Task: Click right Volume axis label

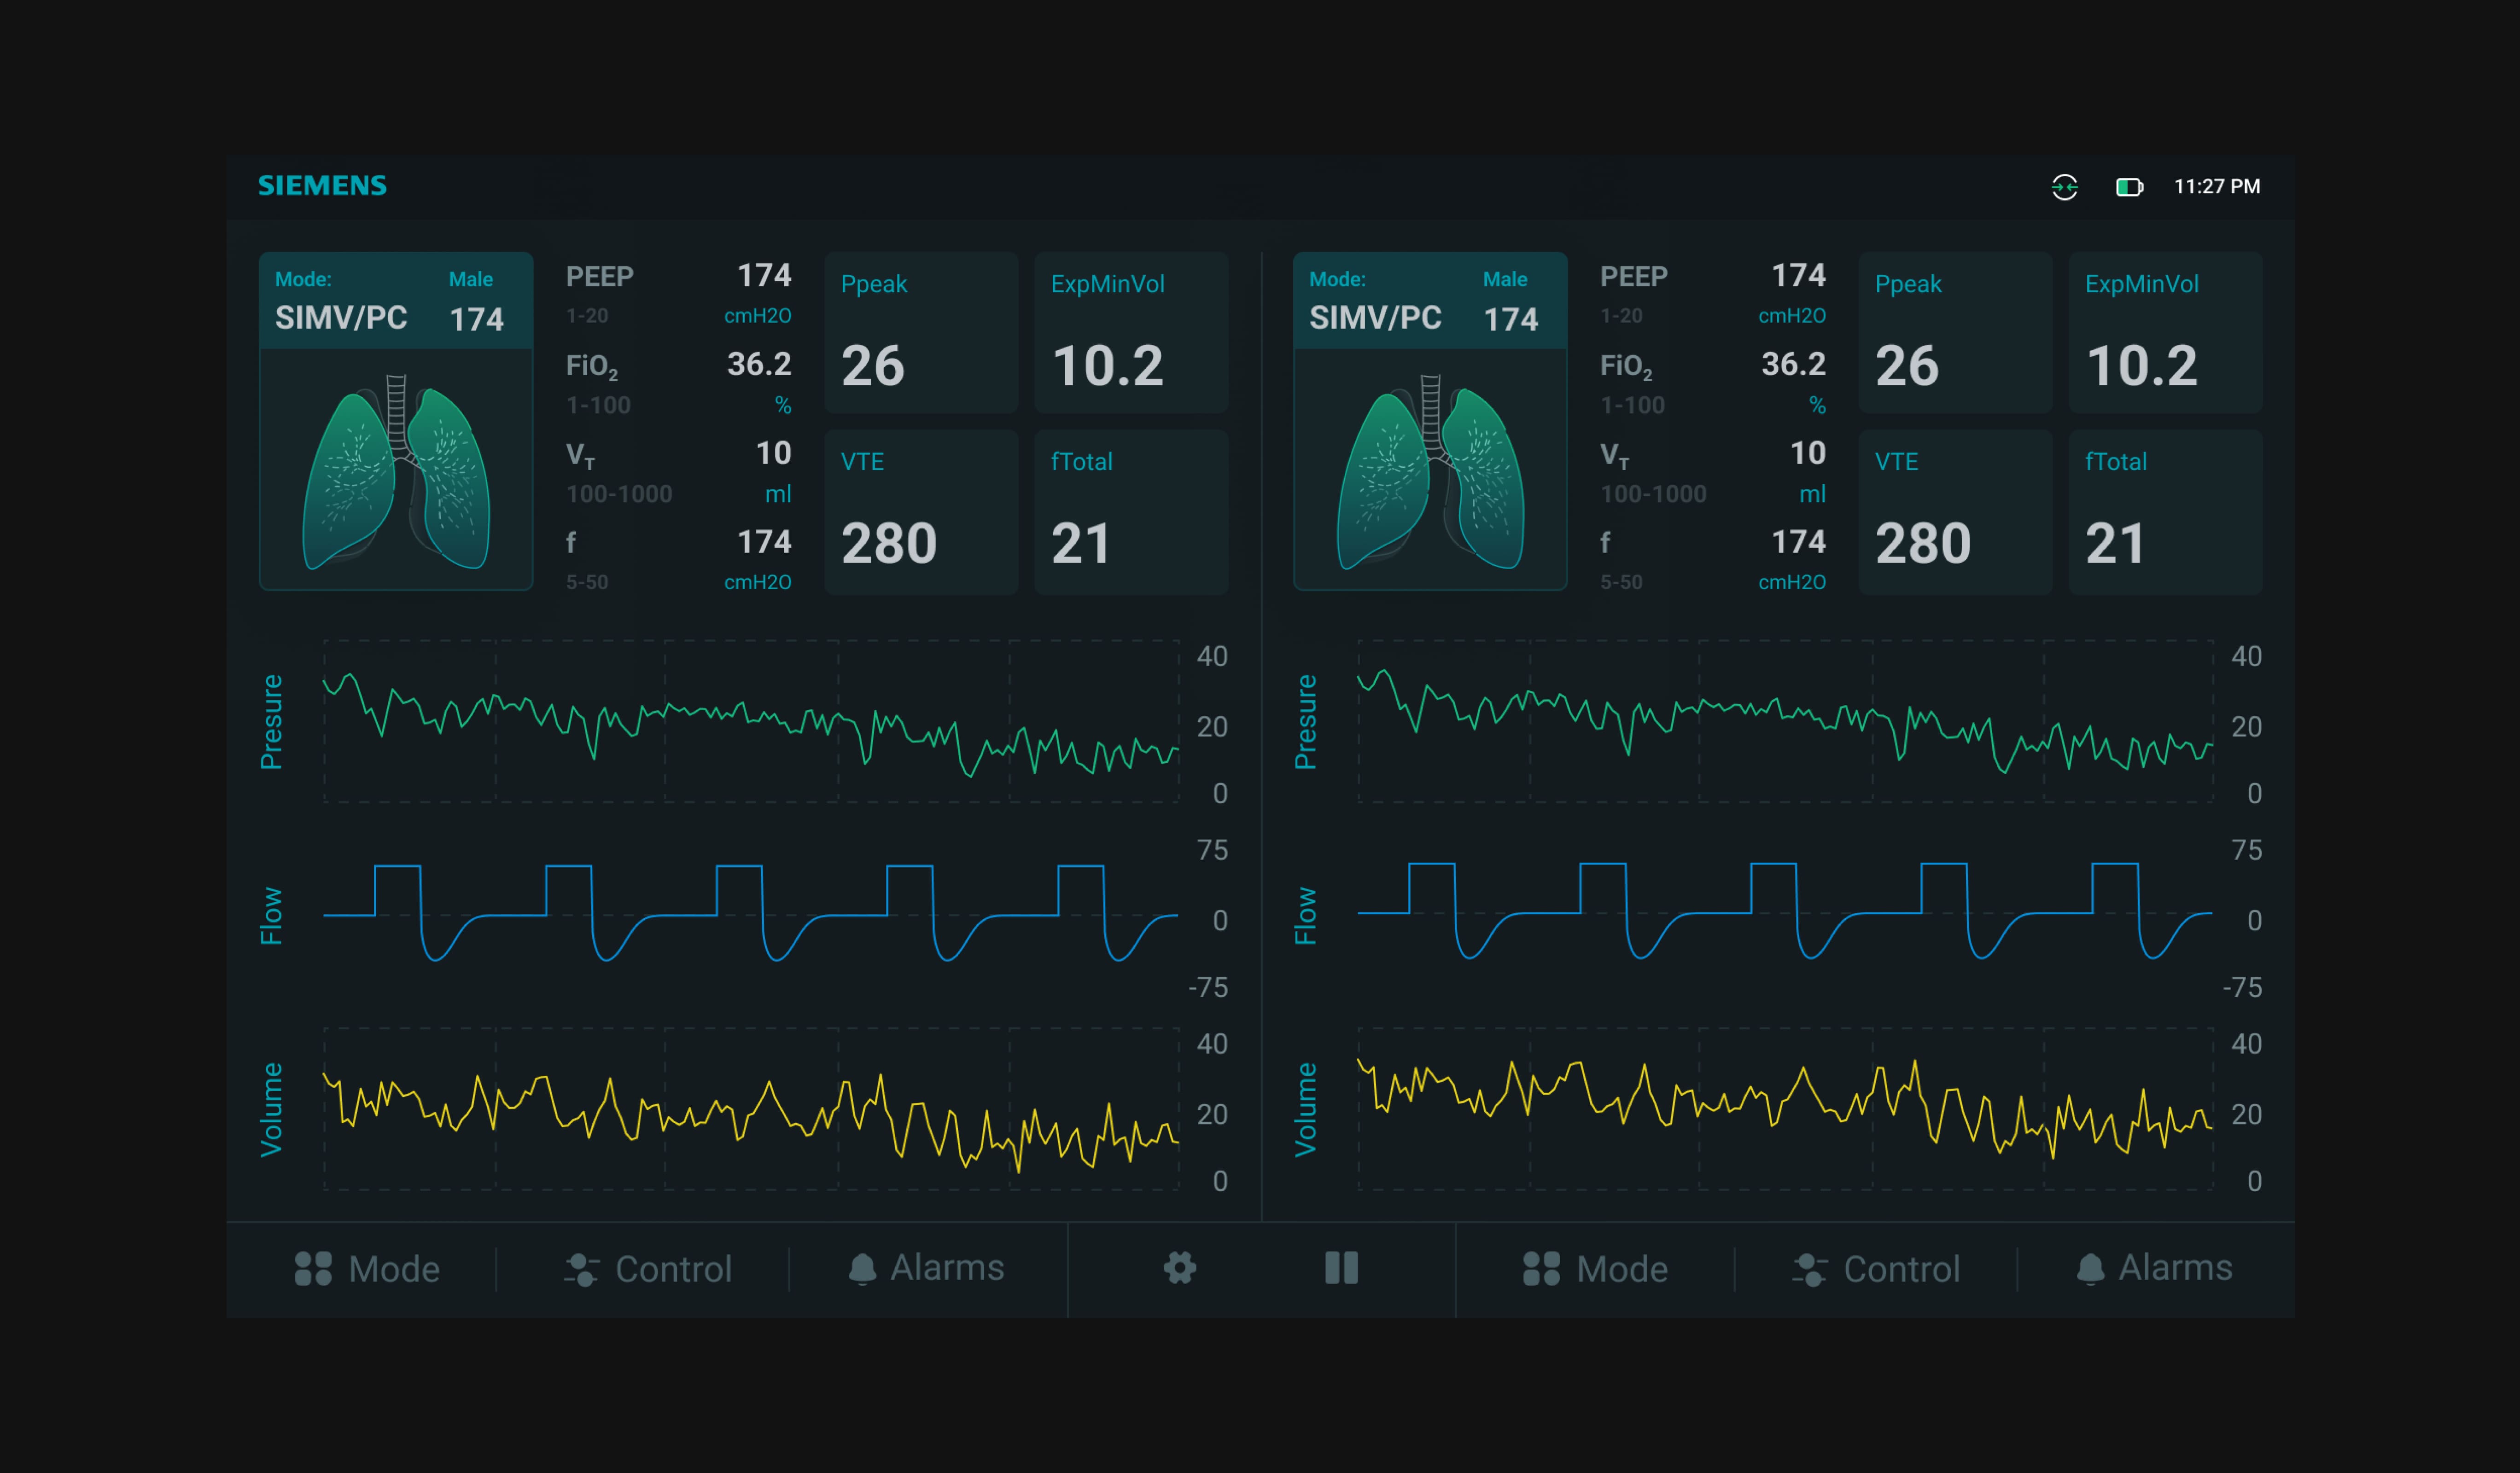Action: tap(1305, 1109)
